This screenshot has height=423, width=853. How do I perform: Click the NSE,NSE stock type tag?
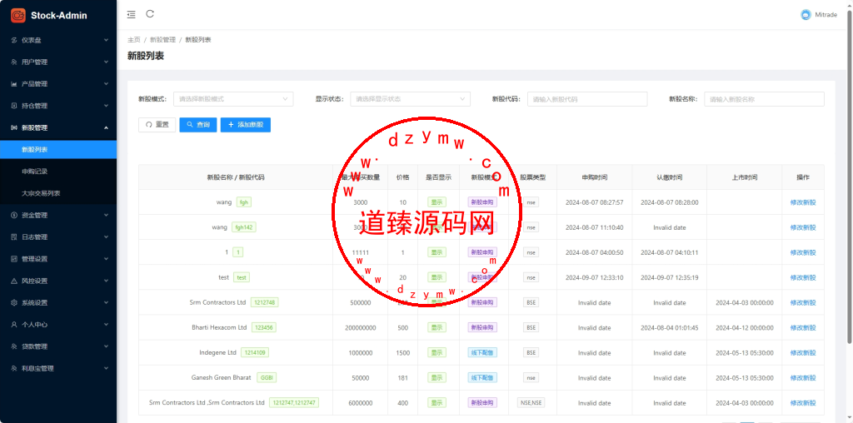[531, 403]
